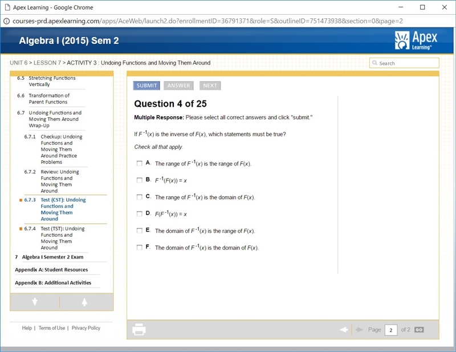Close the Chrome window
Image resolution: width=456 pixels, height=352 pixels.
point(445,7)
